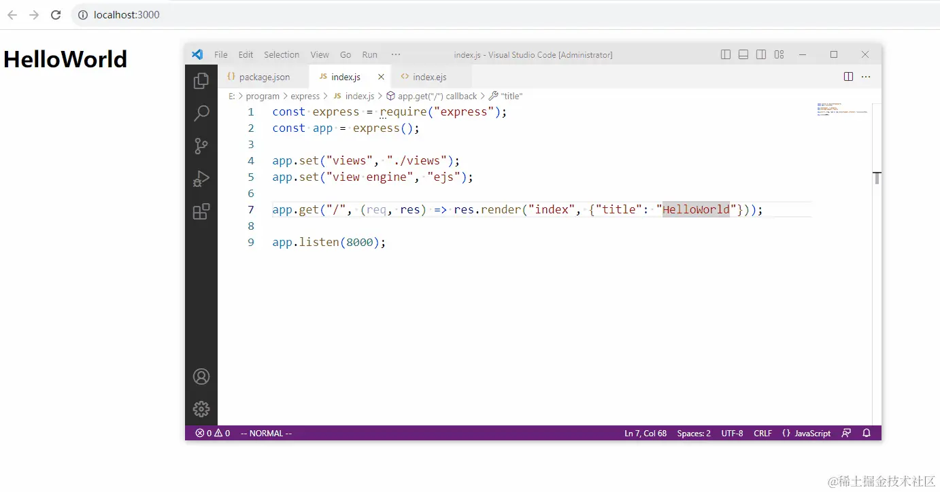Change end of line sequence CRLF
This screenshot has width=940, height=492.
point(762,433)
